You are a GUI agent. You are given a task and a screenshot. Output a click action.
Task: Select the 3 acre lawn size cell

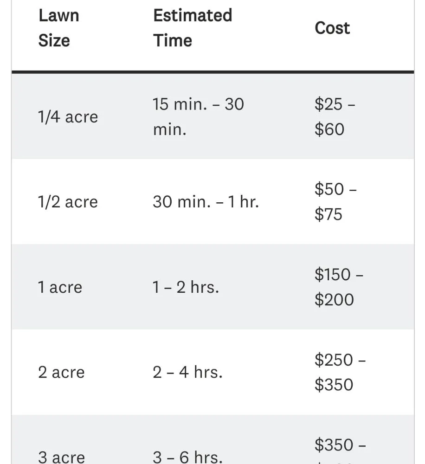pos(61,457)
